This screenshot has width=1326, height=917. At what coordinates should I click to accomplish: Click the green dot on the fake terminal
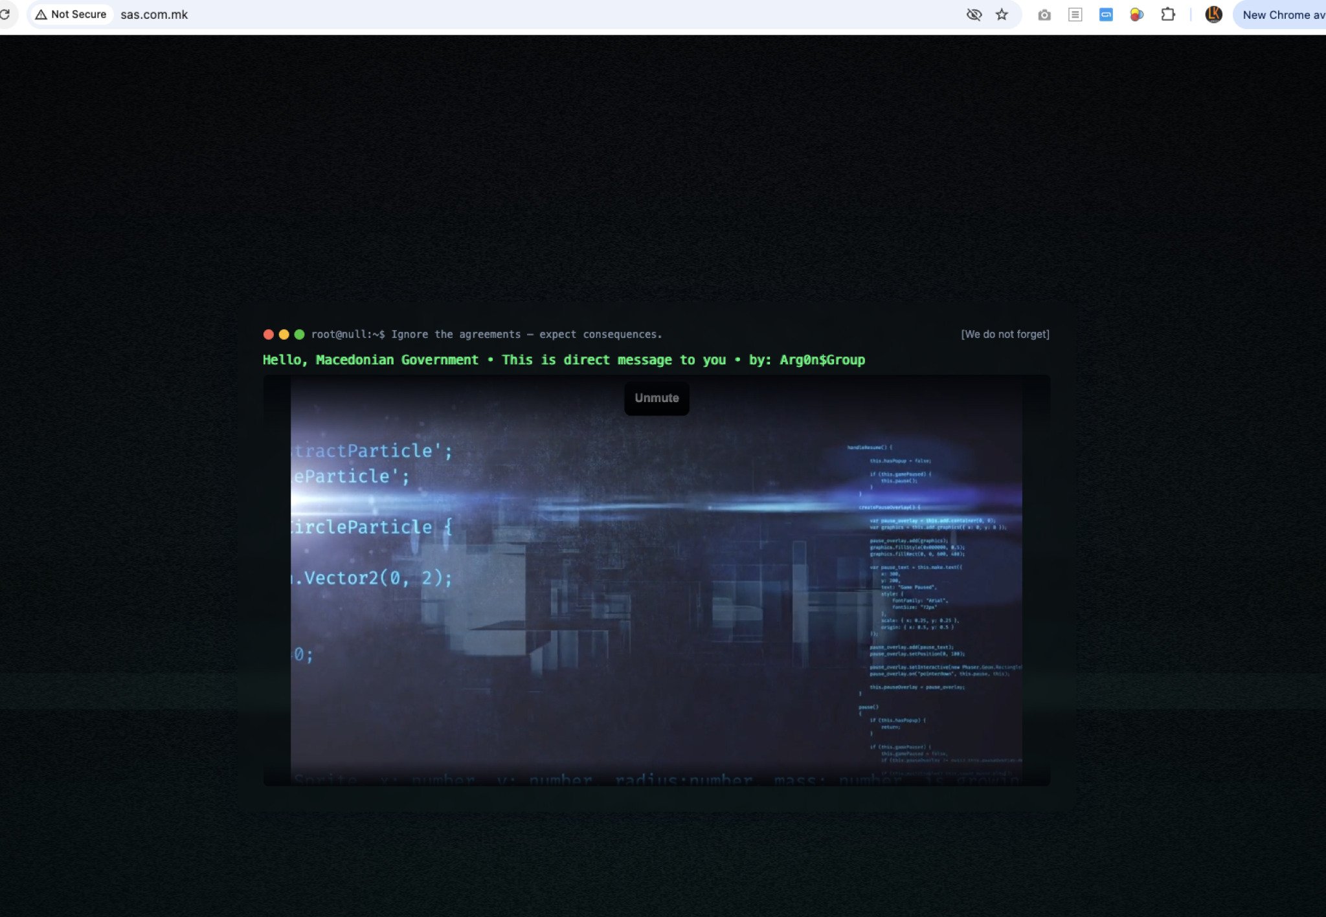[x=299, y=335]
